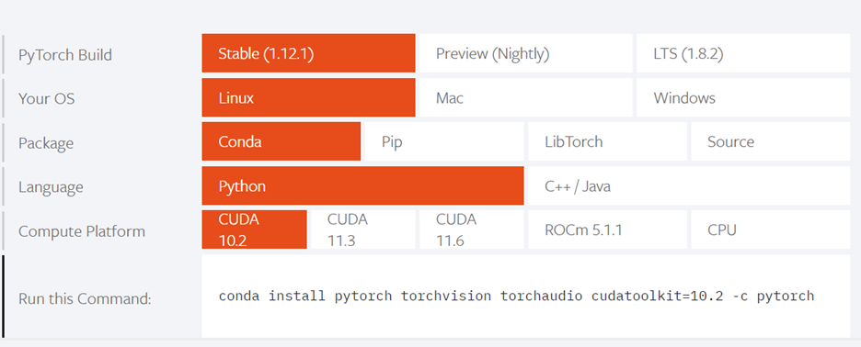Pick CUDA 11.6 compute platform
This screenshot has height=347, width=861.
point(472,229)
